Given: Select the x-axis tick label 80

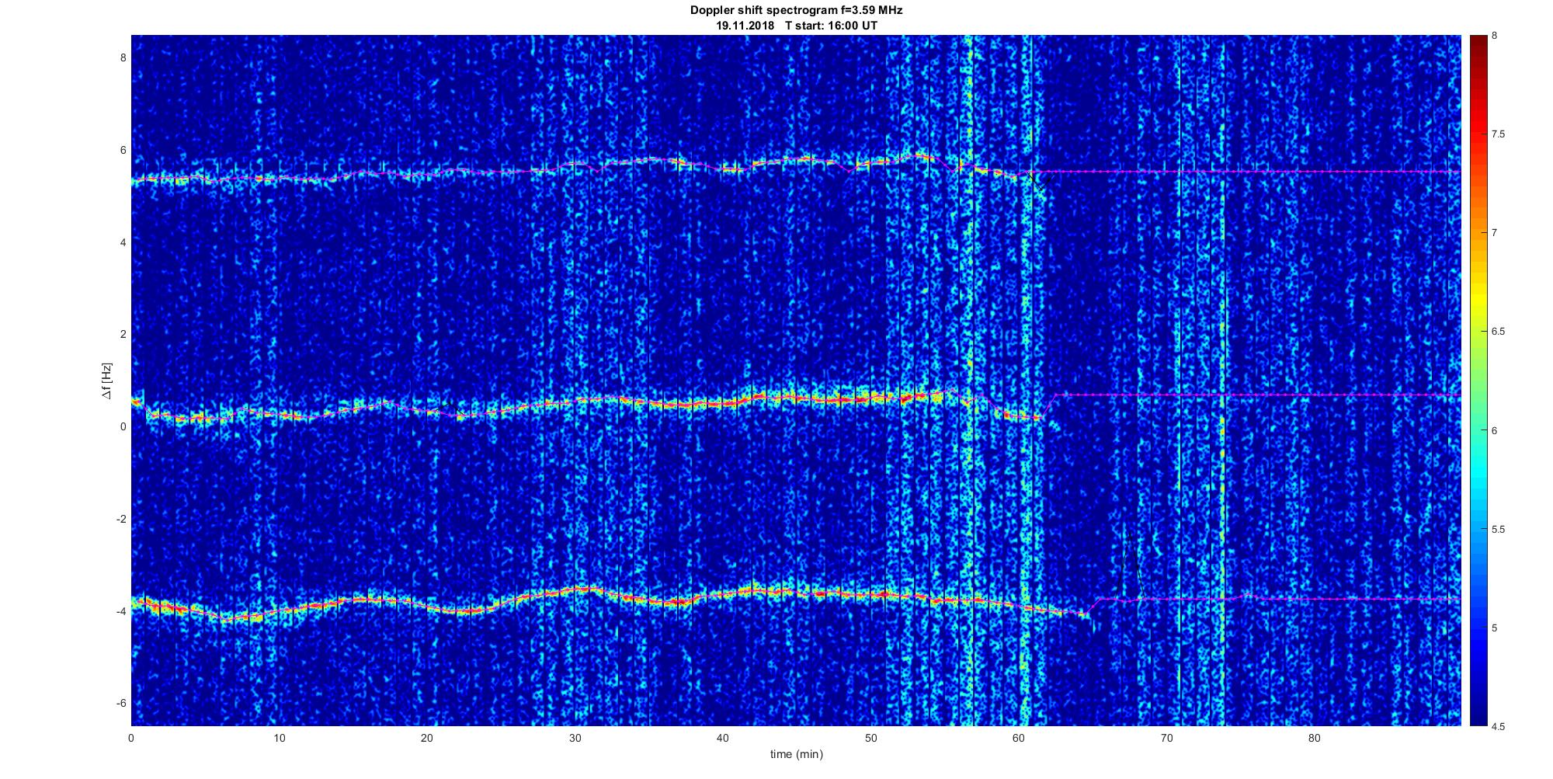Looking at the screenshot, I should 1314,738.
